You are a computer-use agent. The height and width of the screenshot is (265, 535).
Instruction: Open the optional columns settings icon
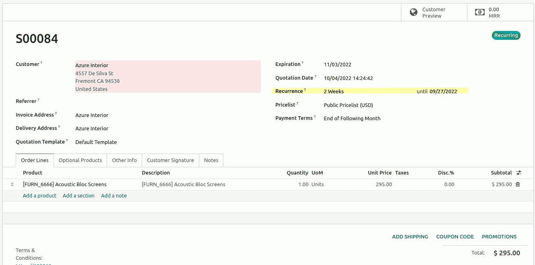519,173
